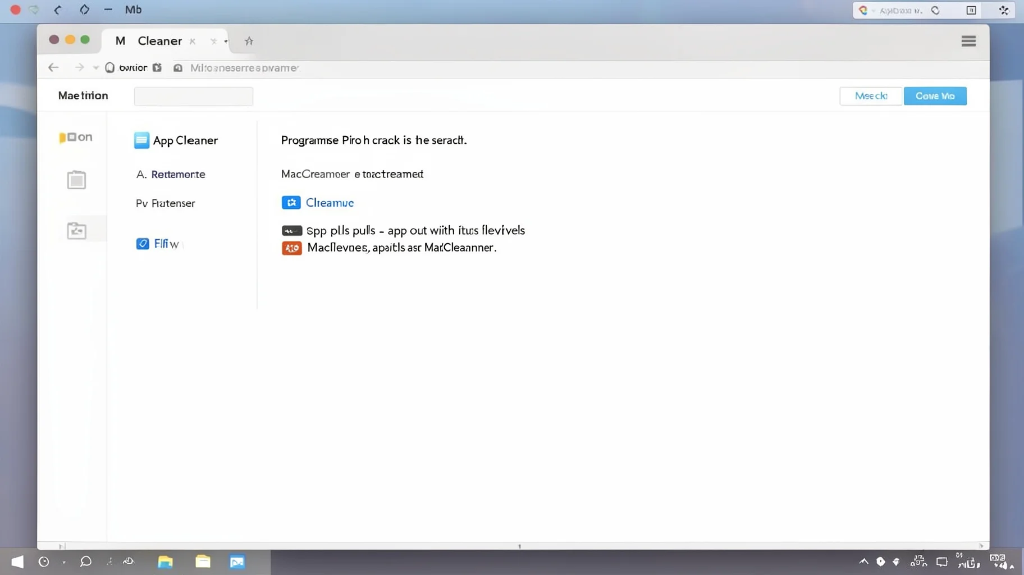Open the blue-yellow file explorer taskbar icon
This screenshot has width=1024, height=575.
[x=165, y=562]
